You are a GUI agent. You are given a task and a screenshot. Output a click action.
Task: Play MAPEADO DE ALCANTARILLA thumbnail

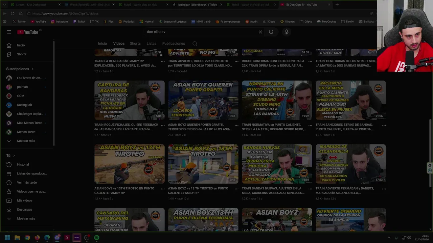pyautogui.click(x=351, y=164)
